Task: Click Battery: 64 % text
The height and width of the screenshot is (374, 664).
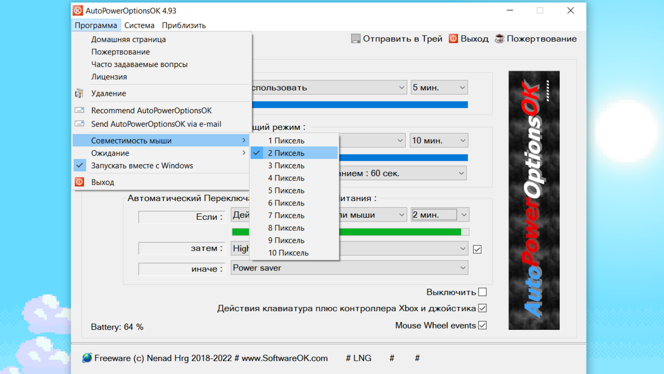Action: 117,327
